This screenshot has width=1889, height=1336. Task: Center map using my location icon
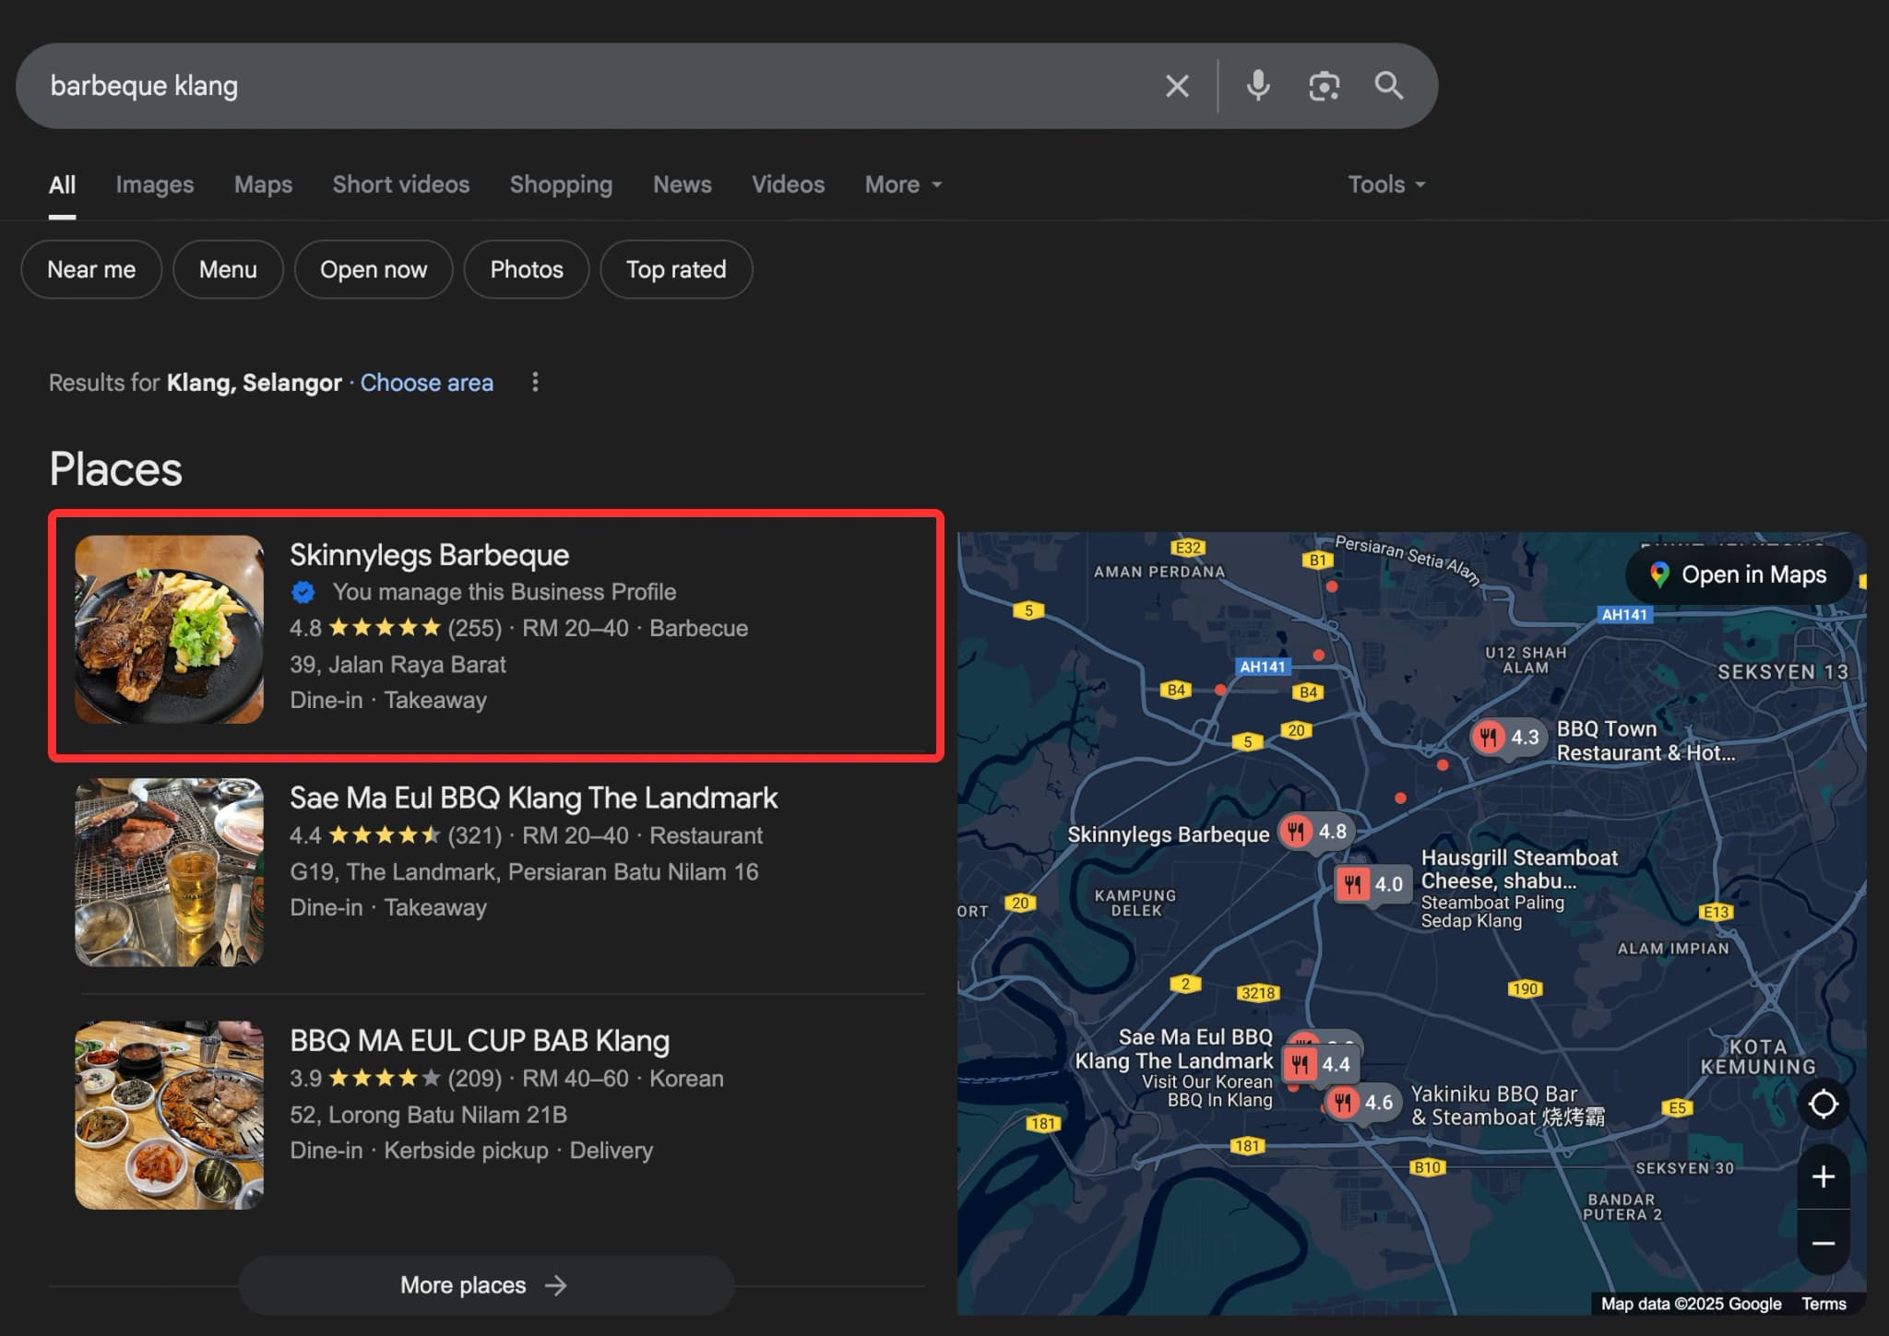tap(1824, 1104)
